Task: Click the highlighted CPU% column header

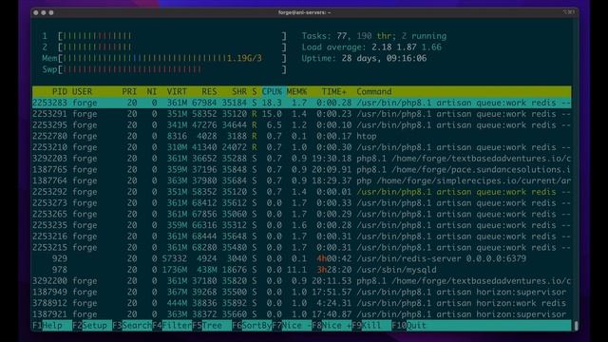Action: pos(272,91)
